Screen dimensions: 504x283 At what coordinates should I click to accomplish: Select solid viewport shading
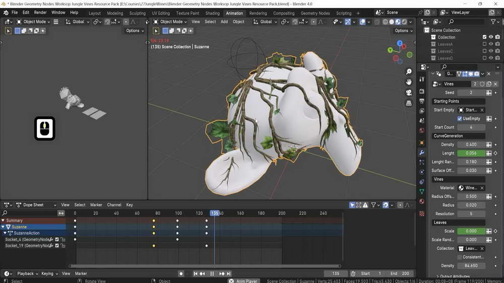click(x=392, y=22)
